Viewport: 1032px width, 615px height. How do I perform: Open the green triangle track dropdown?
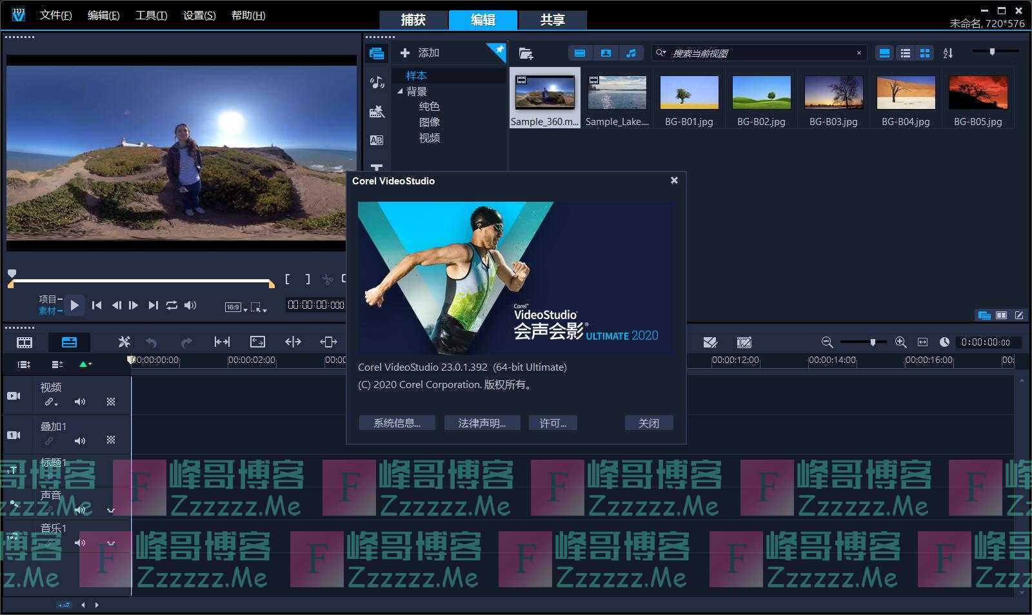point(84,364)
